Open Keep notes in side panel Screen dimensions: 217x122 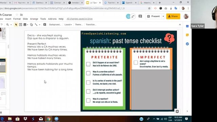(187, 35)
